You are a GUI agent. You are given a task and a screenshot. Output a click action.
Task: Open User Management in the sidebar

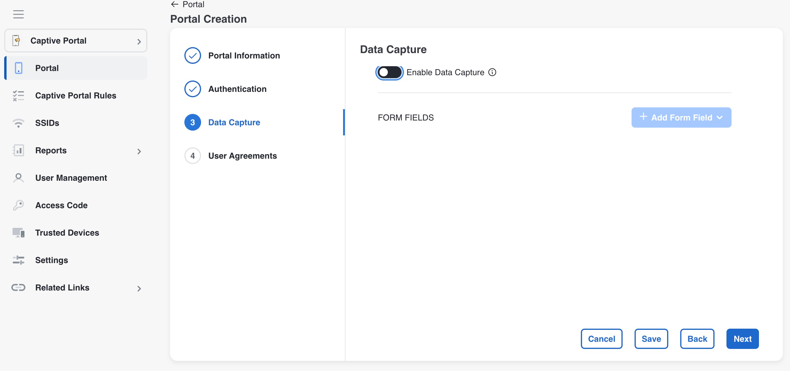coord(76,178)
